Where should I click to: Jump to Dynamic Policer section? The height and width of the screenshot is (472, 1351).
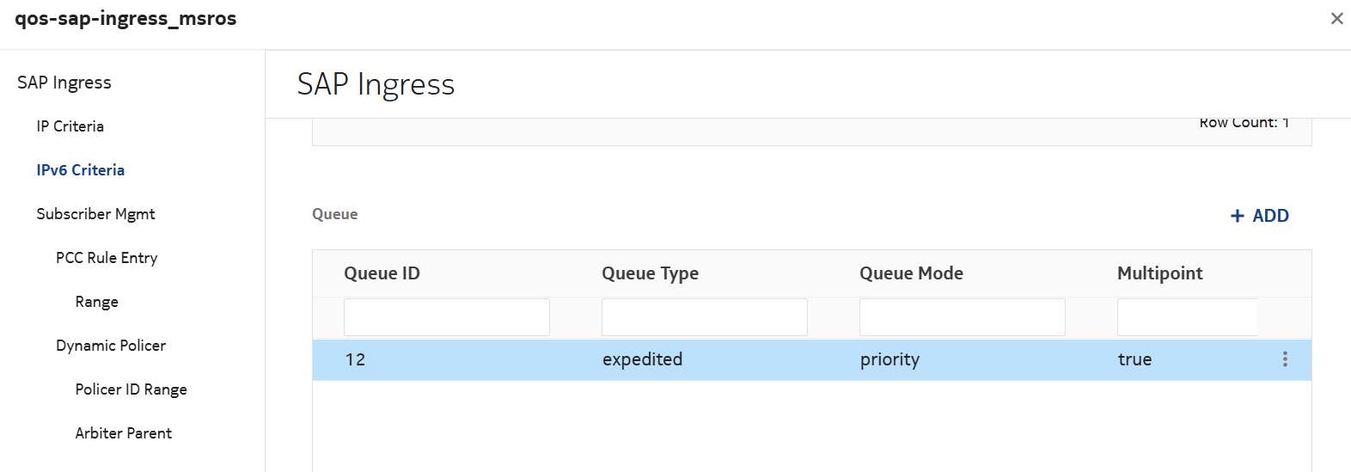pos(111,346)
